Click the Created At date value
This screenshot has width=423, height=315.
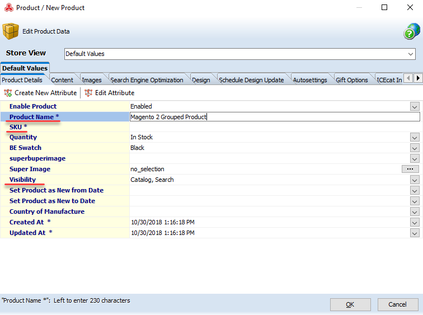(x=163, y=222)
